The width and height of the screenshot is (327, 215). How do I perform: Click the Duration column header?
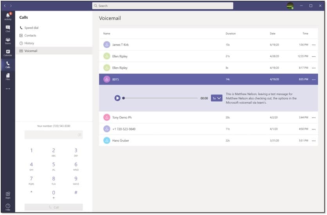click(231, 34)
